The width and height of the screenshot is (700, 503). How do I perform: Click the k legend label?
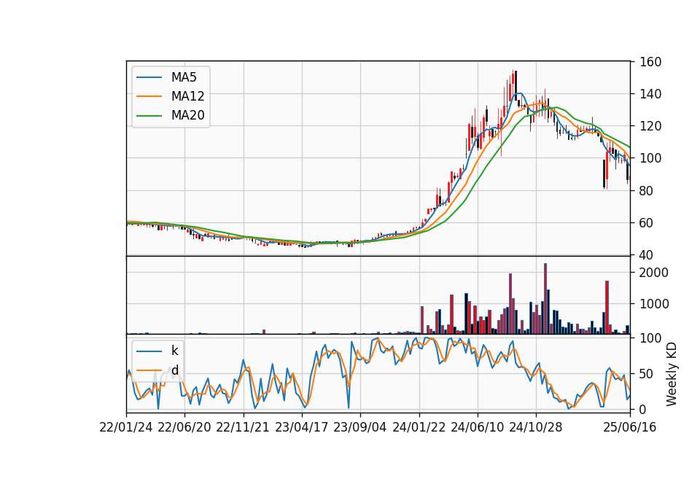pyautogui.click(x=174, y=351)
